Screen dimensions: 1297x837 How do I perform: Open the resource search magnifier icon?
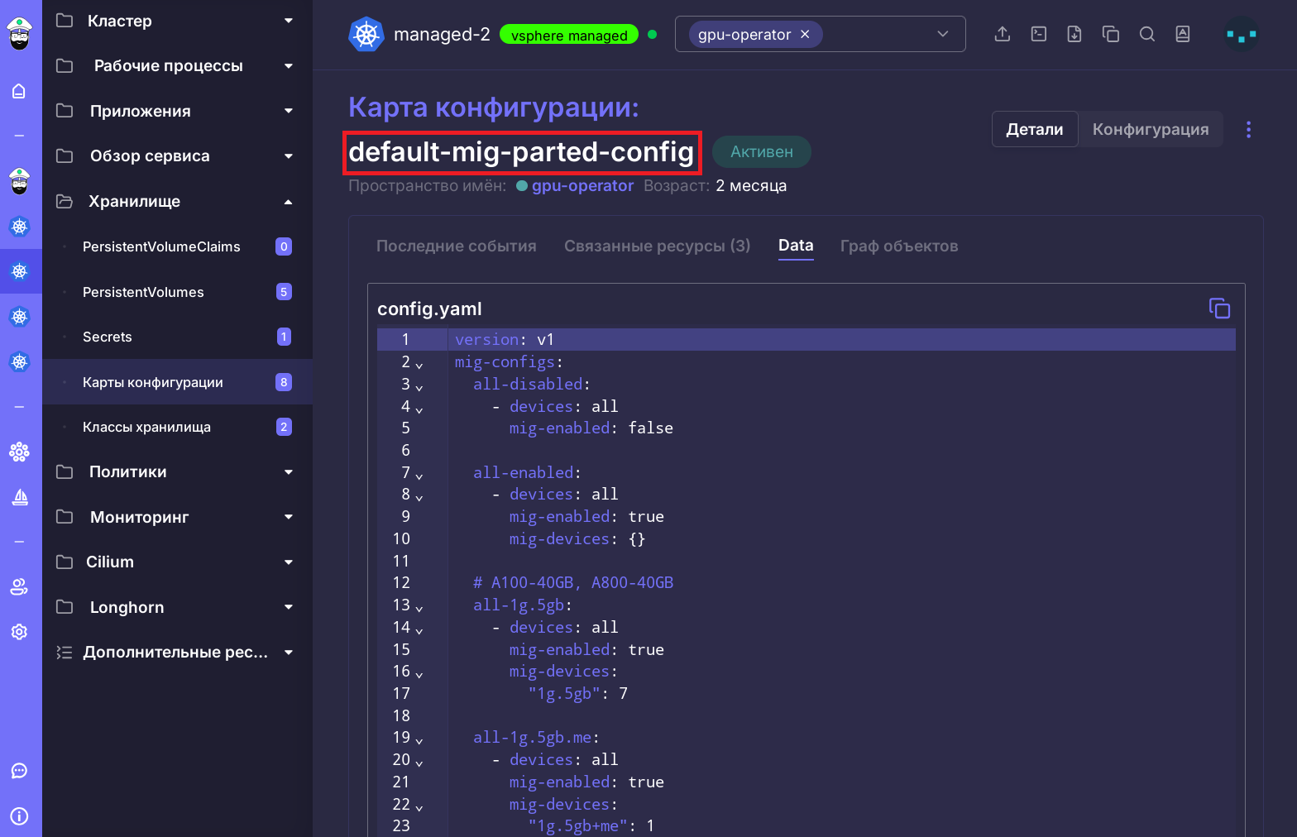click(x=1147, y=34)
